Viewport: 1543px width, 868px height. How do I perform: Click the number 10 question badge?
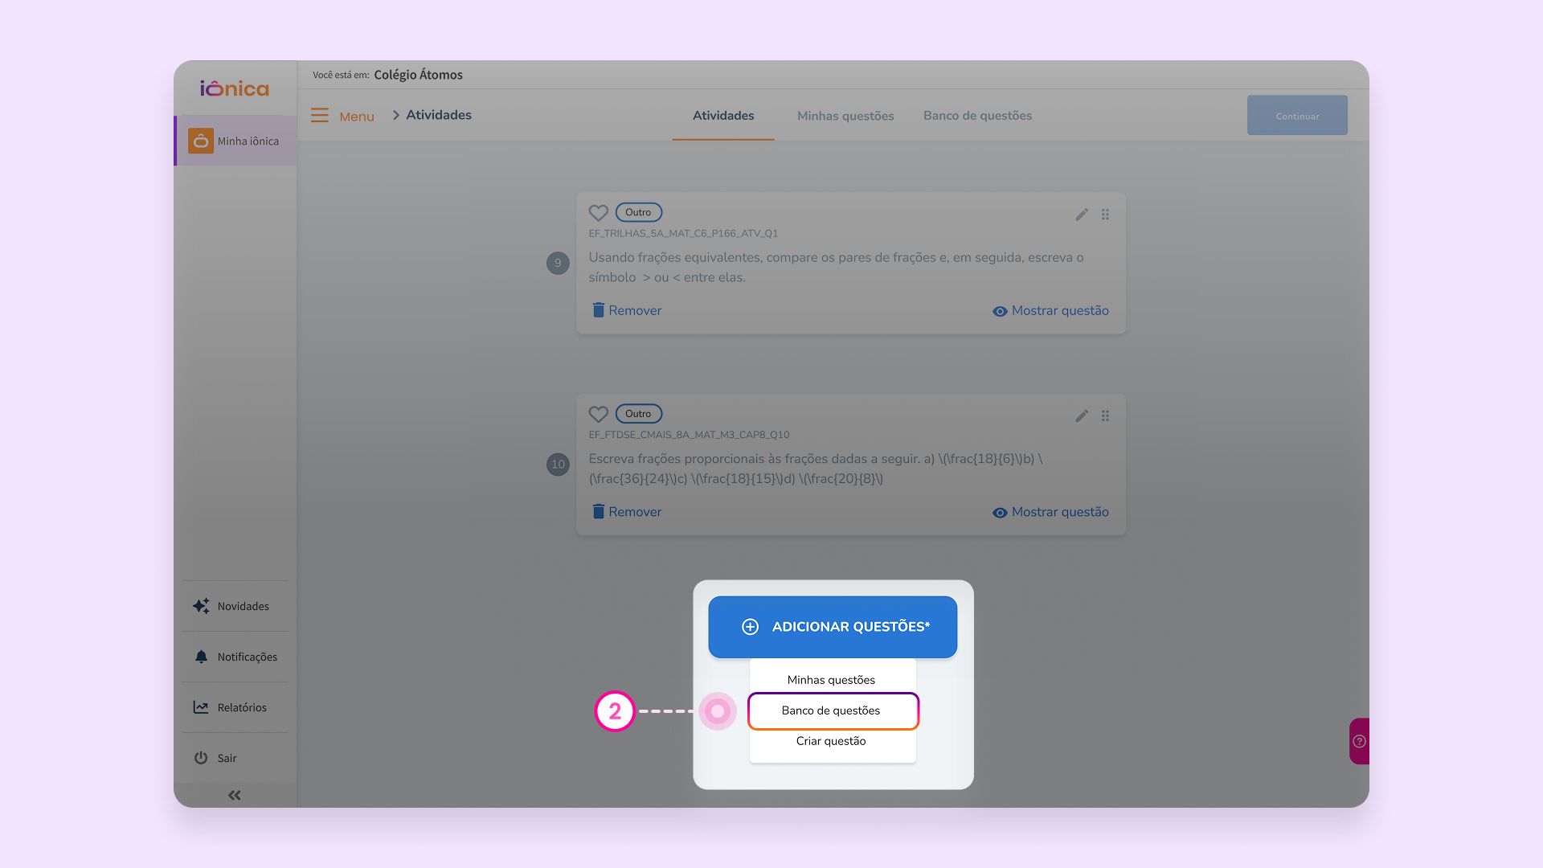click(558, 465)
